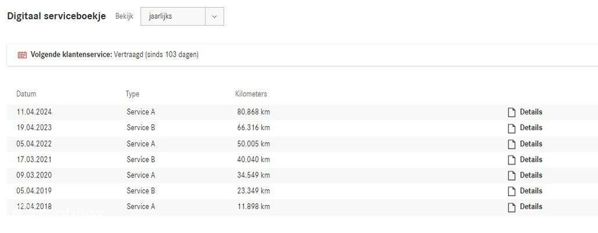Open Details for 66.316 km entry
Image resolution: width=598 pixels, height=233 pixels.
(x=531, y=127)
